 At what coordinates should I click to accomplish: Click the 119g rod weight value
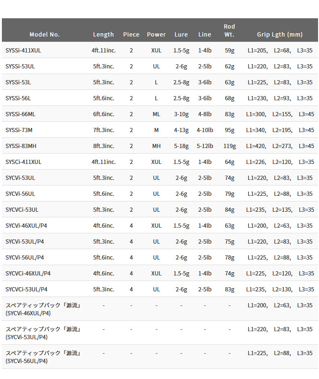click(229, 146)
